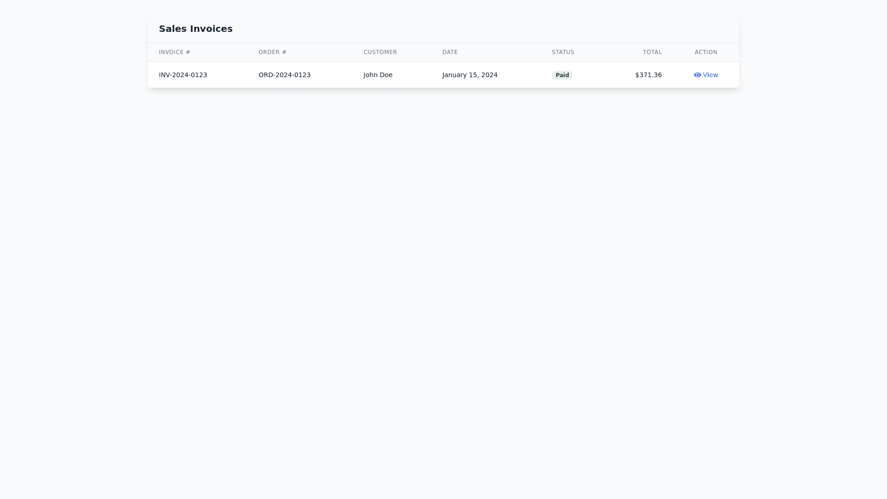Image resolution: width=887 pixels, height=499 pixels.
Task: Click customer name John Doe
Action: (377, 75)
